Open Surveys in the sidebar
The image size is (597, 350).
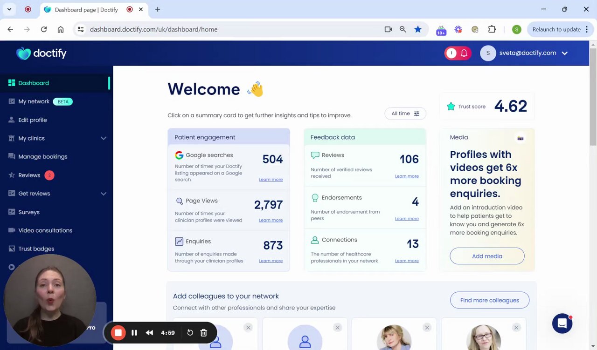tap(29, 212)
